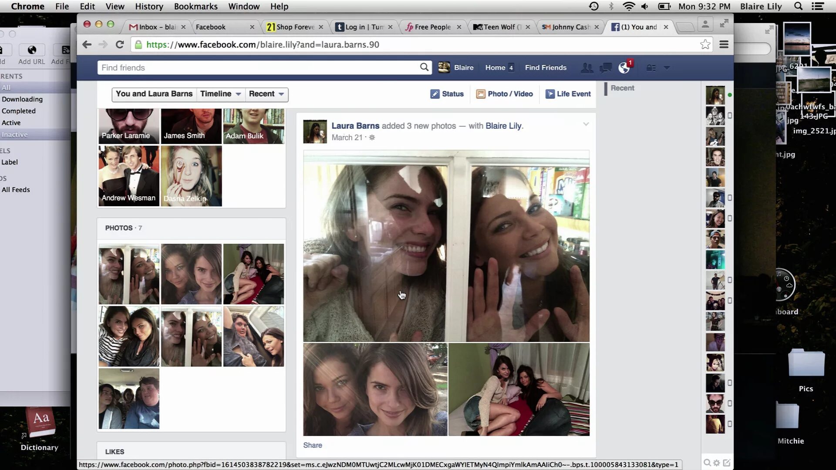Reload the page with the refresh icon

[120, 44]
